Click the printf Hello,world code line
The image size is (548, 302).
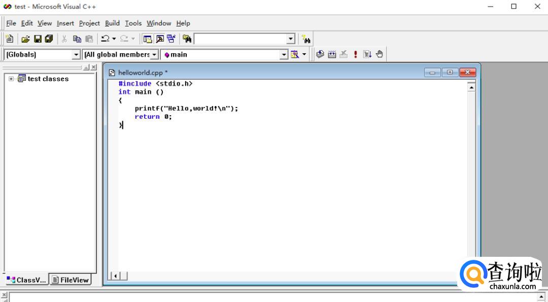point(186,108)
